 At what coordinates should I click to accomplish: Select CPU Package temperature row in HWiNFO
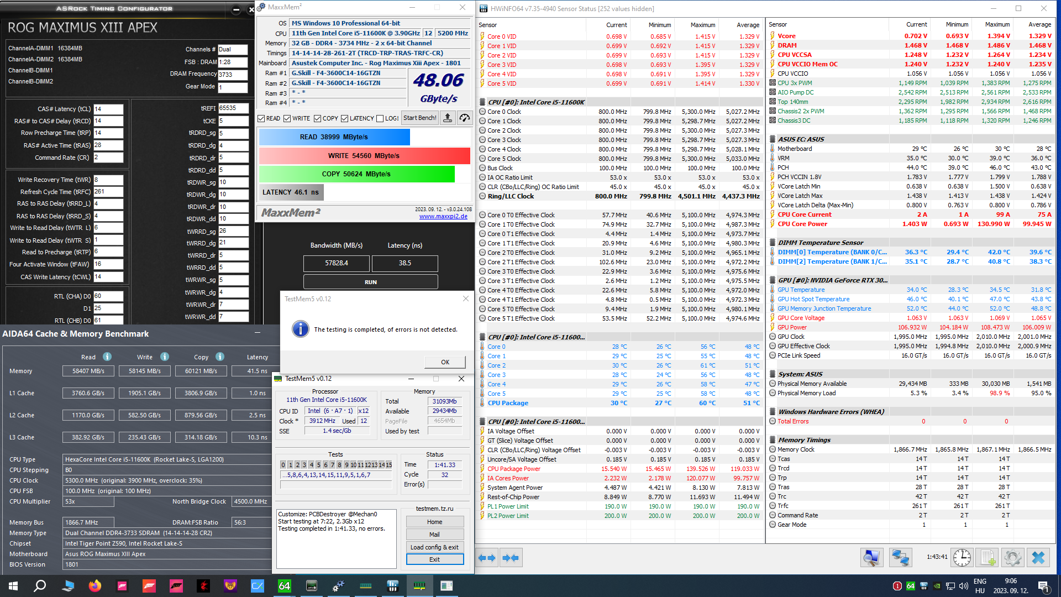pyautogui.click(x=619, y=403)
